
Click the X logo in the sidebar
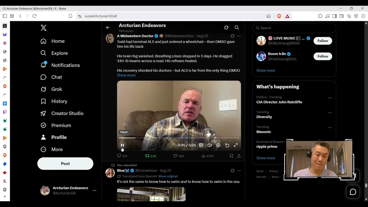(x=43, y=28)
